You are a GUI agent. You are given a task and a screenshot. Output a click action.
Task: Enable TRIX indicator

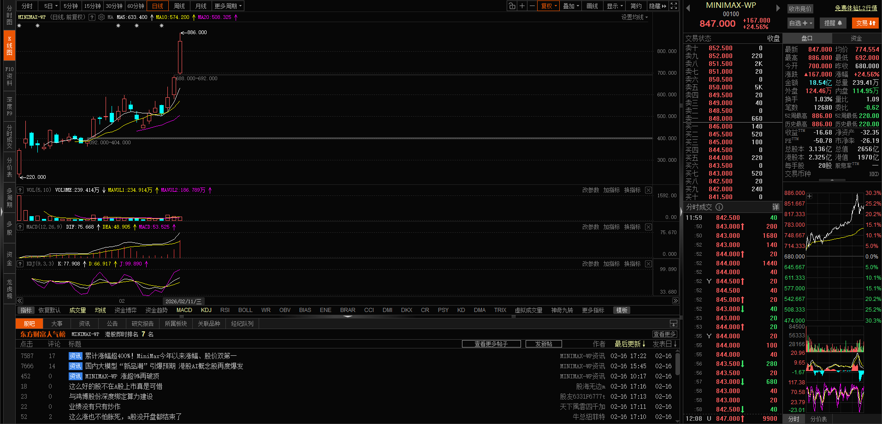coord(500,310)
